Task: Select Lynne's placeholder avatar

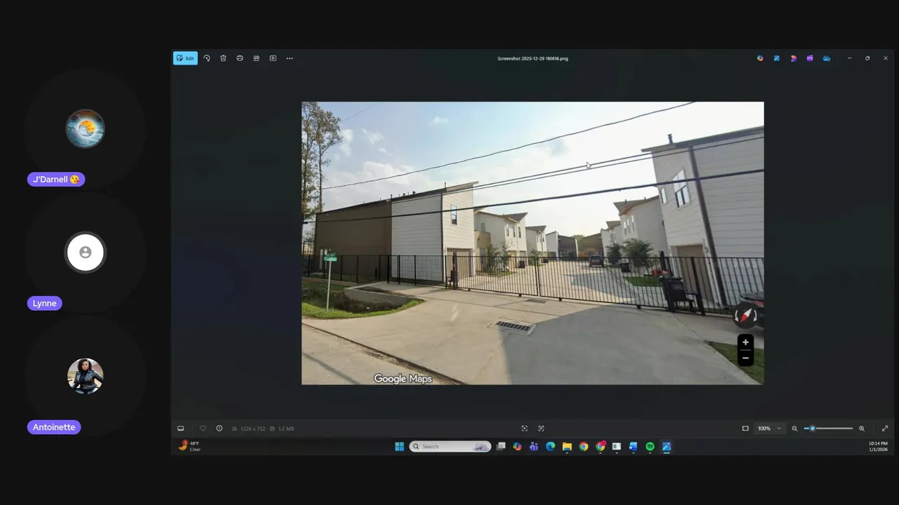Action: click(x=86, y=252)
